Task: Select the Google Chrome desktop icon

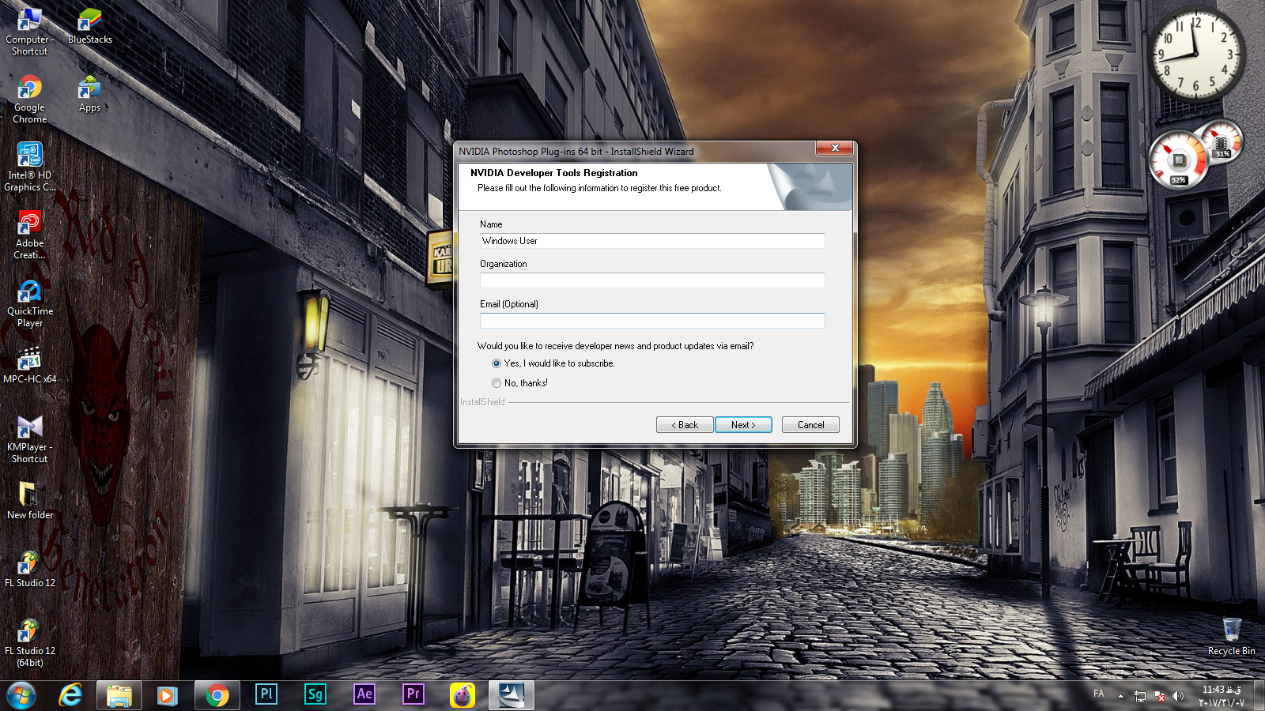Action: [29, 100]
